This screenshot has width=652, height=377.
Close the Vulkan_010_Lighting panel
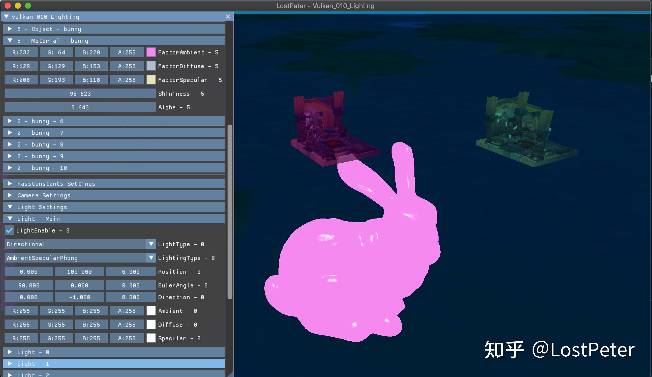click(x=228, y=17)
